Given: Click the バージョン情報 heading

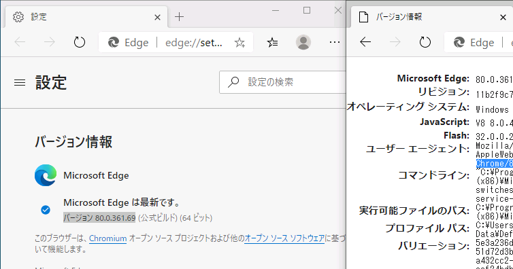Looking at the screenshot, I should [73, 142].
